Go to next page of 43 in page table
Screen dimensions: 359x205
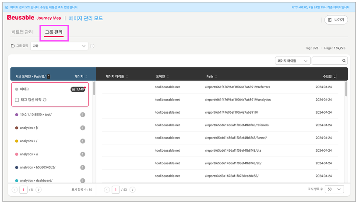[132, 190]
